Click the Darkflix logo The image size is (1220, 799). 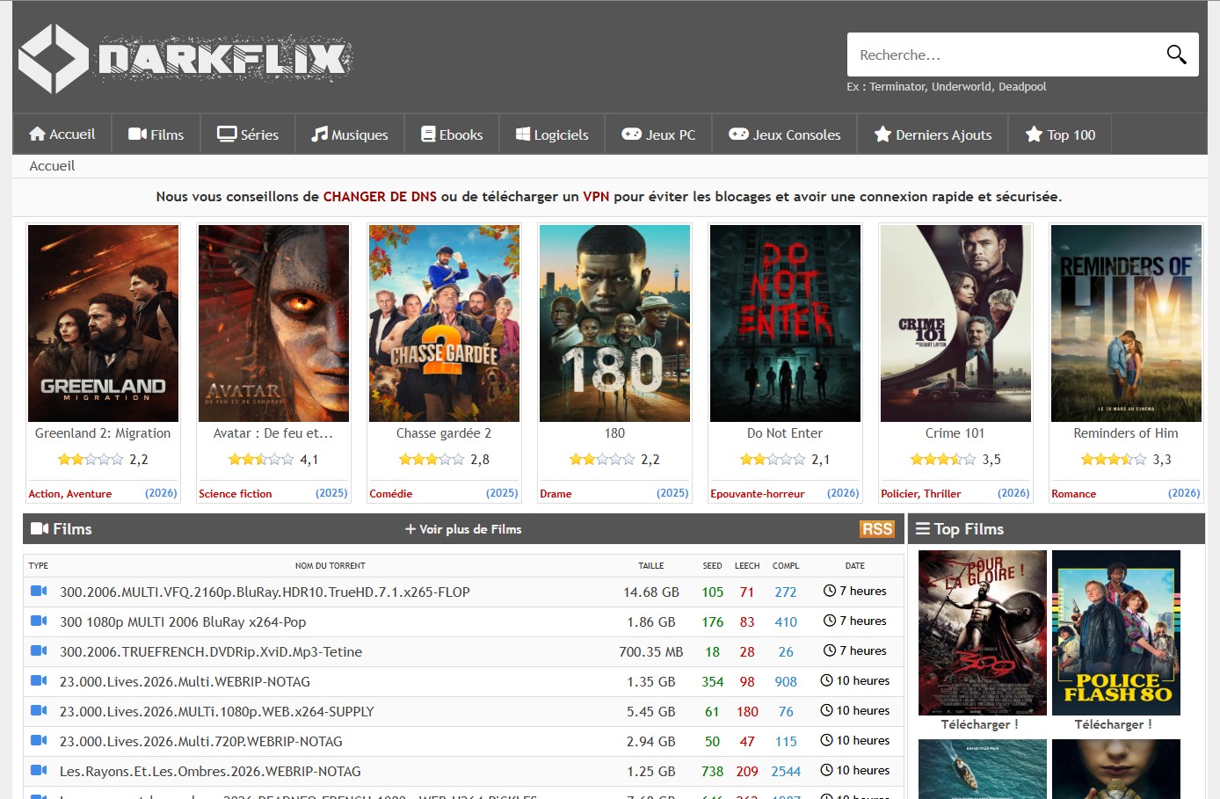(185, 59)
